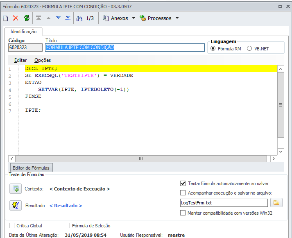Expand the Anexos dropdown arrow
Image resolution: width=292 pixels, height=238 pixels.
coord(134,18)
